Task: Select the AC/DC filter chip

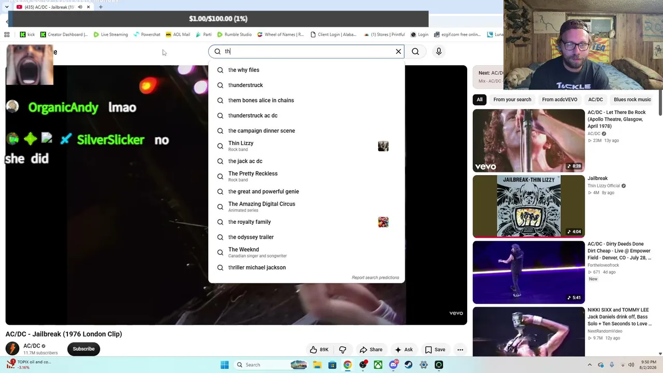Action: (595, 99)
